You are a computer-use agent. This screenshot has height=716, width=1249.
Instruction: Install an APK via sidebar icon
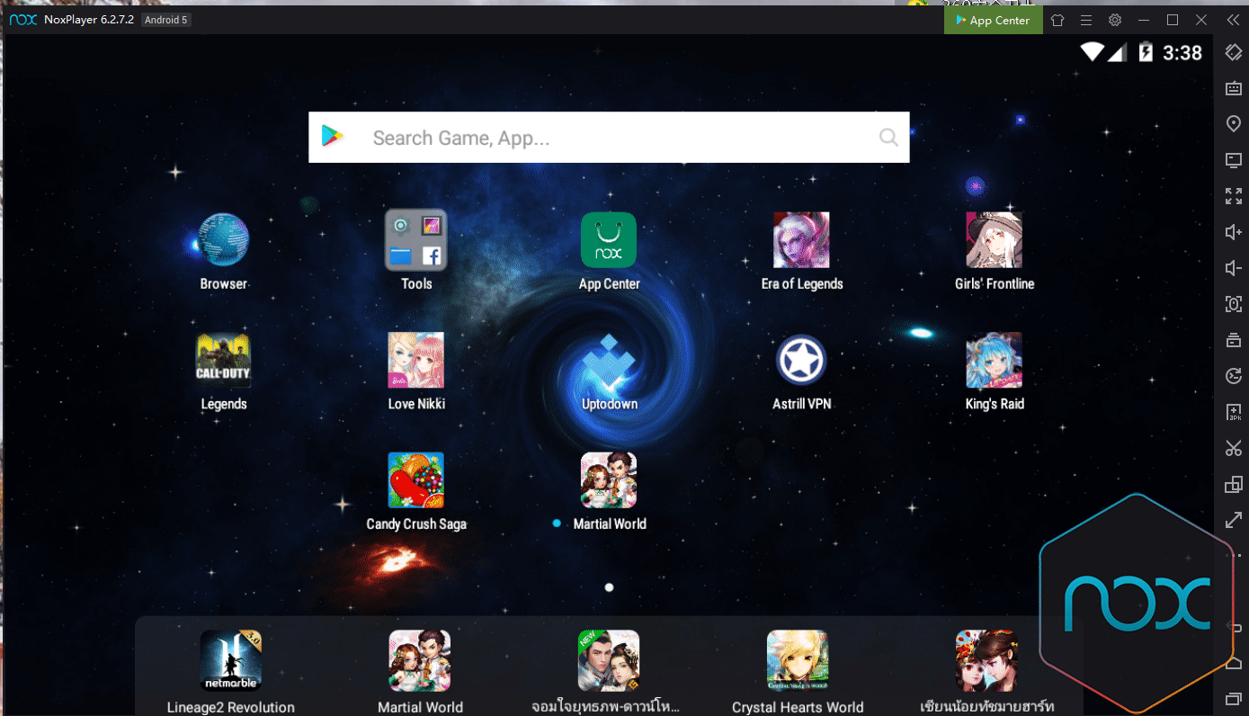click(x=1234, y=412)
